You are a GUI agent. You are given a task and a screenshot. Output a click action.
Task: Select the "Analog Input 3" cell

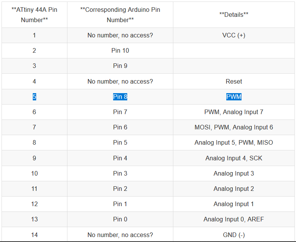[x=234, y=173]
